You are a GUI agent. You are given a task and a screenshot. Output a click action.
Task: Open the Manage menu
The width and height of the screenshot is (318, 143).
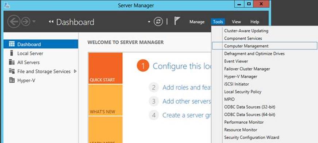pyautogui.click(x=197, y=22)
